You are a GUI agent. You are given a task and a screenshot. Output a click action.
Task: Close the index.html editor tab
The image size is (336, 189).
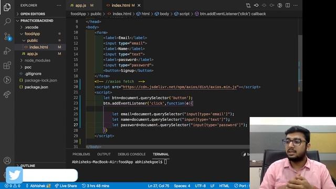(x=139, y=5)
